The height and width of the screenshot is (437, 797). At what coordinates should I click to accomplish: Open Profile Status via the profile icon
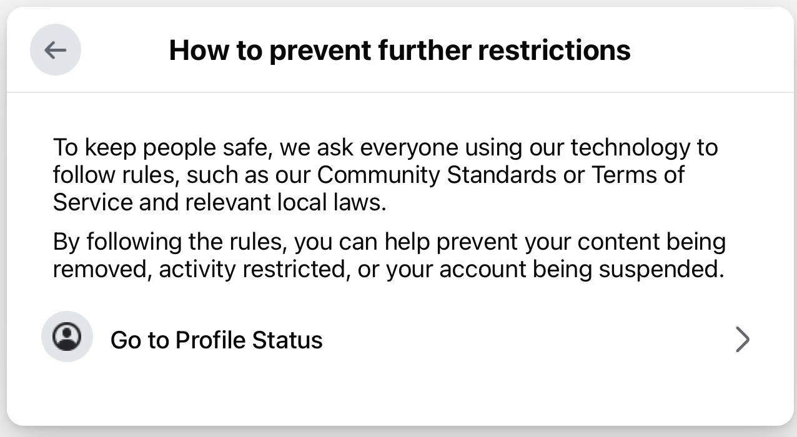[x=67, y=336]
